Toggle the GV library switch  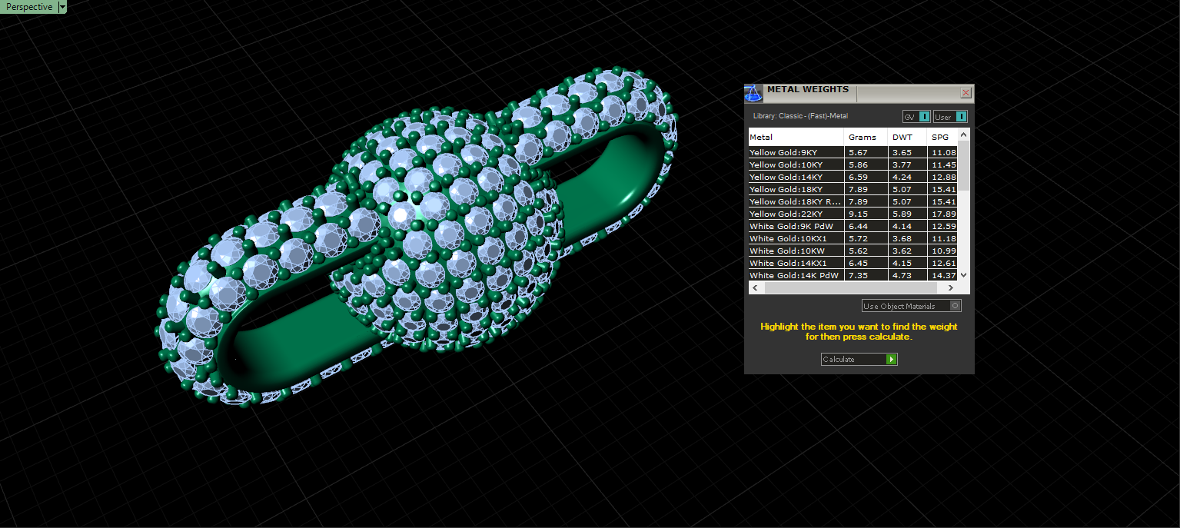pos(925,117)
